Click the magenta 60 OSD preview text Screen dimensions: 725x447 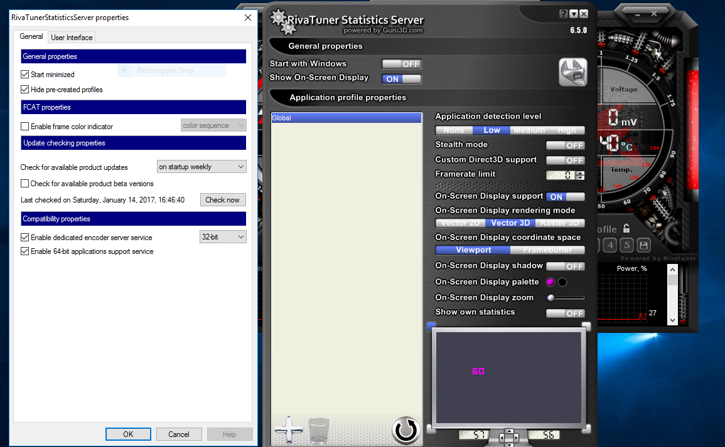(x=478, y=371)
